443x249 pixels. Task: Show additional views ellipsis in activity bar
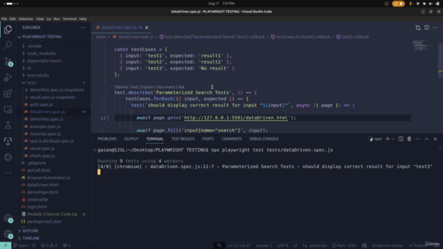(8, 173)
